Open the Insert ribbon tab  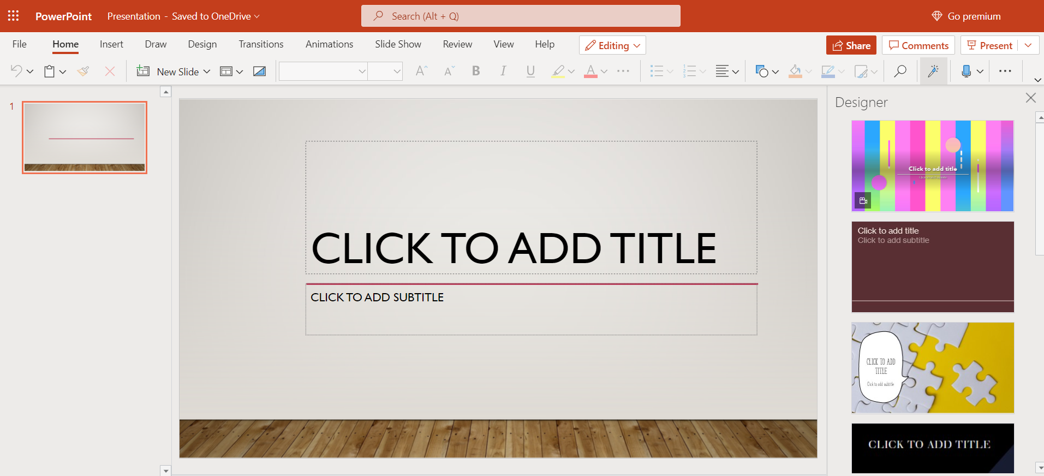[x=111, y=44]
